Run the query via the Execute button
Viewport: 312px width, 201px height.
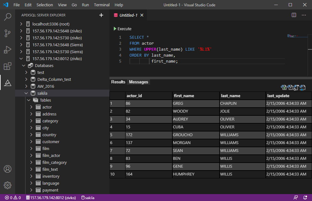click(123, 29)
